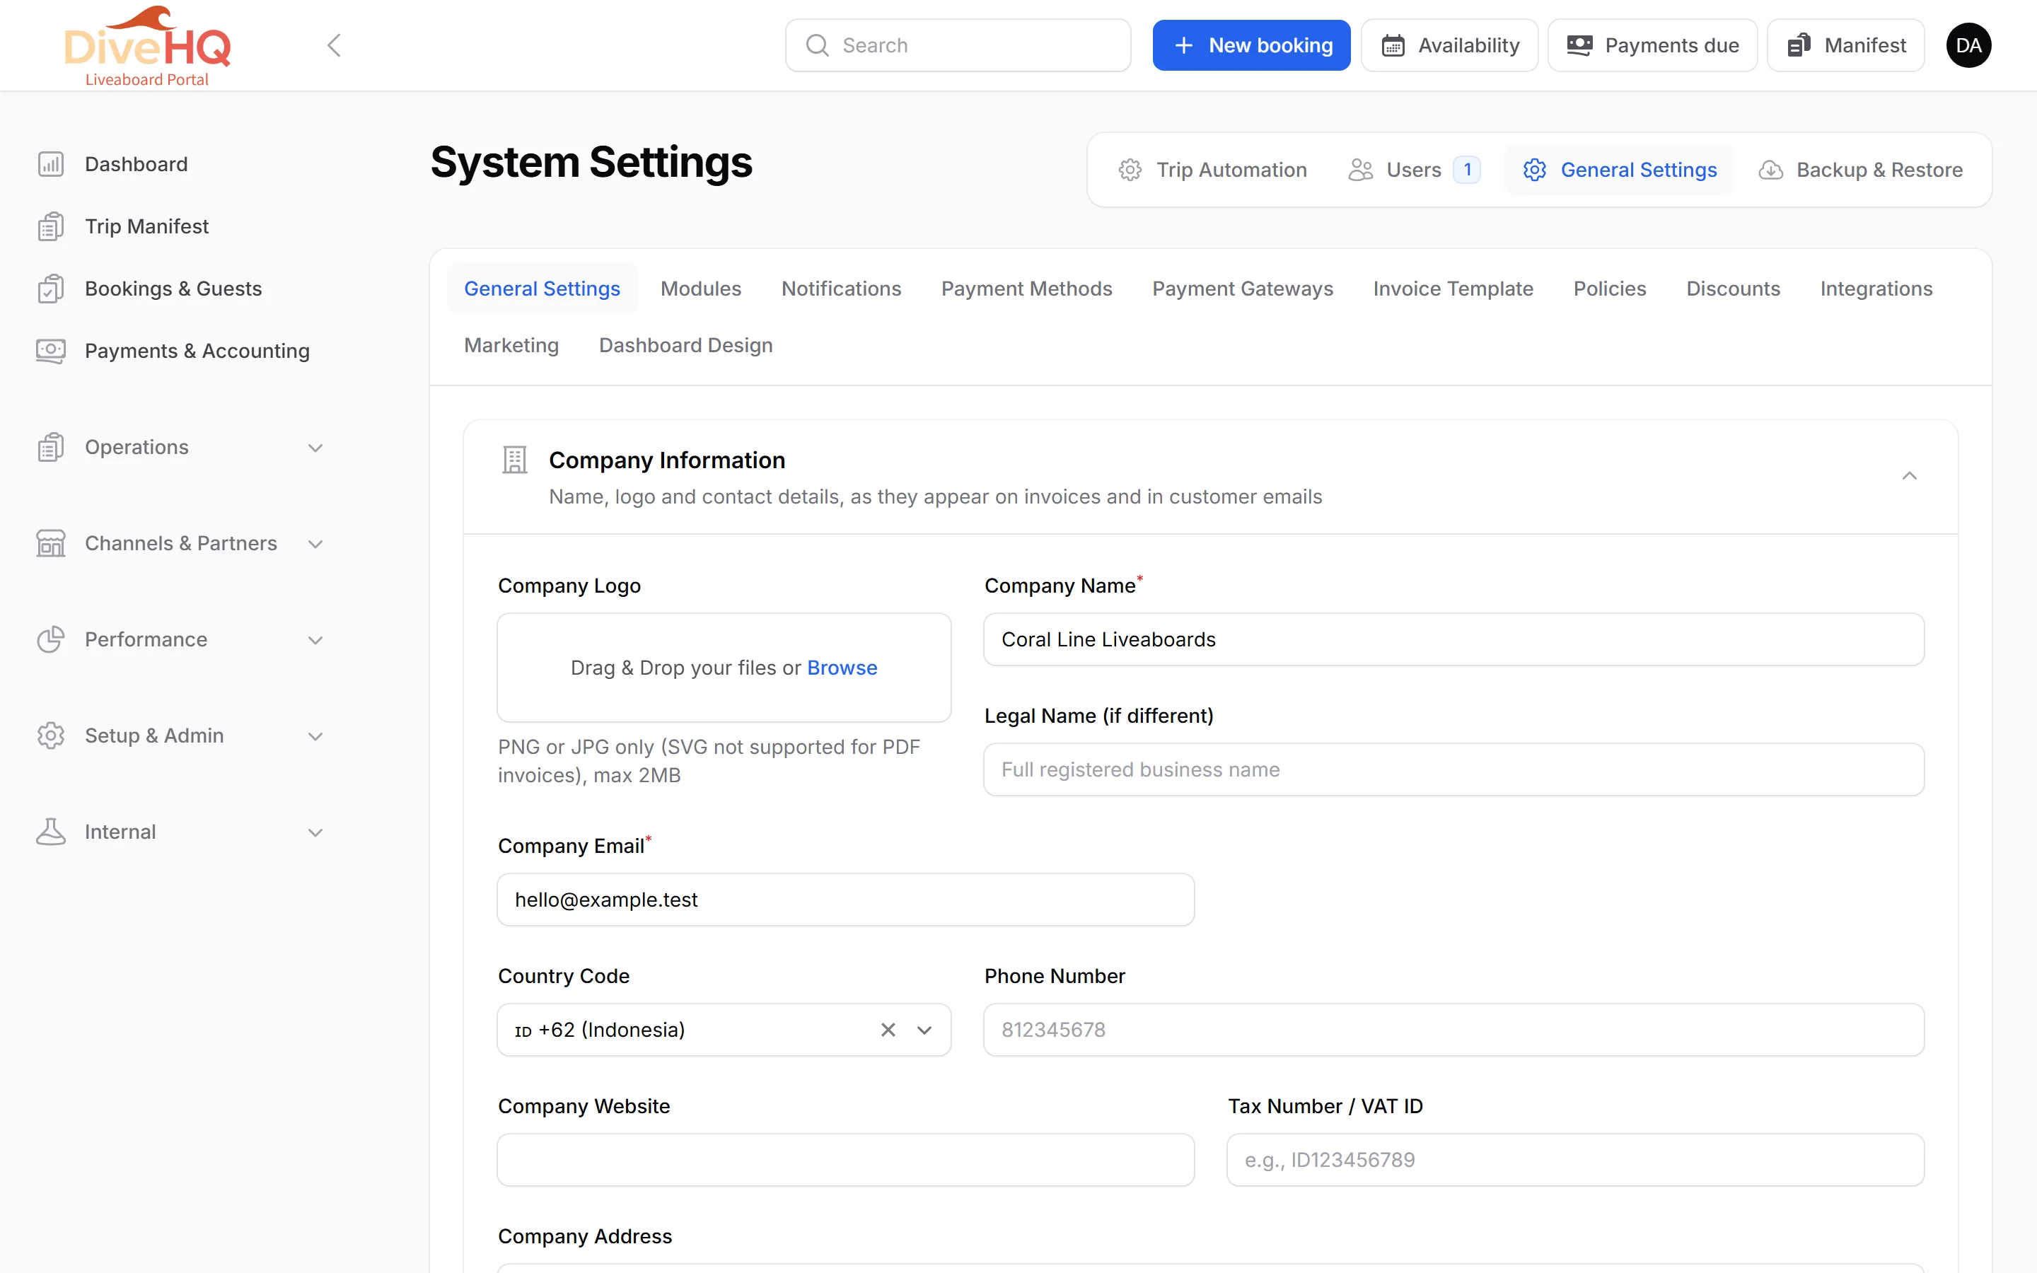This screenshot has height=1273, width=2037.
Task: Click the DiveHQ Liveaboard Portal logo
Action: point(147,45)
